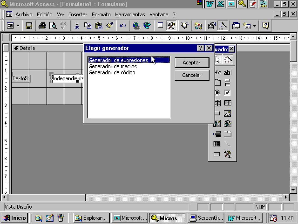Open Print Preview from the toolbar
298x224 pixels.
click(53, 26)
